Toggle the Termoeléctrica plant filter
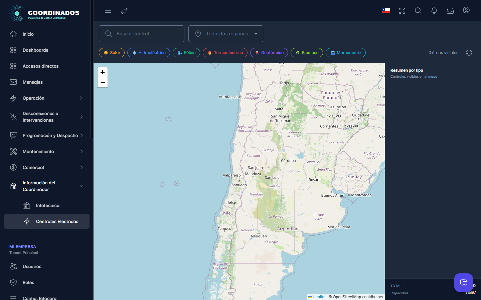Image resolution: width=481 pixels, height=300 pixels. (x=225, y=53)
